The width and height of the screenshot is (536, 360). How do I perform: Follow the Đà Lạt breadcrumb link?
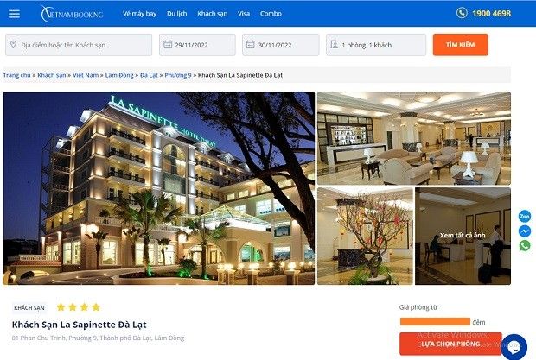pyautogui.click(x=149, y=75)
